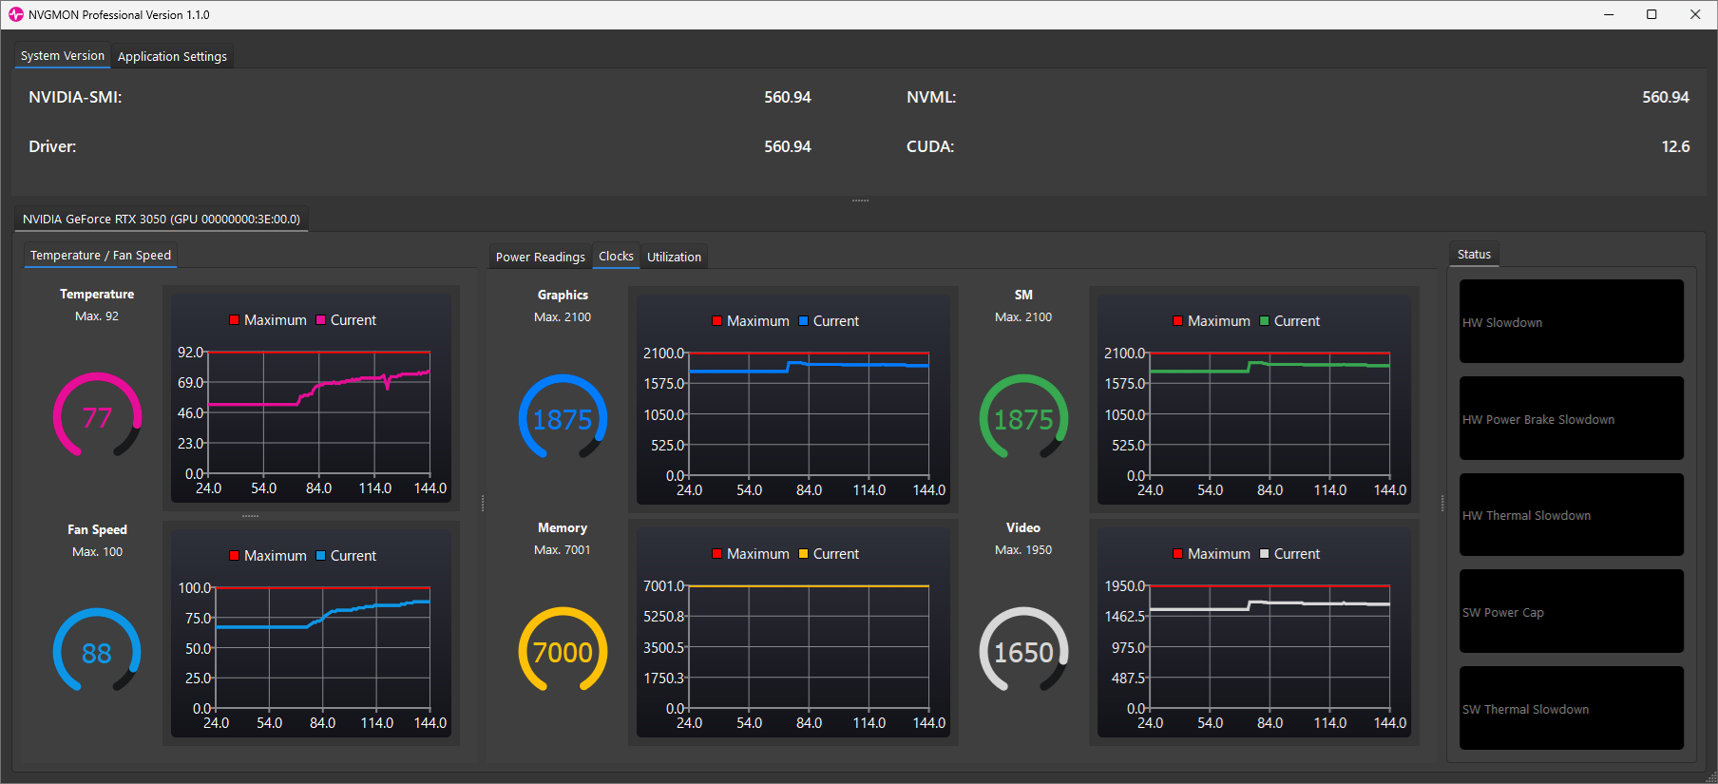Image resolution: width=1718 pixels, height=784 pixels.
Task: Click the SM heading label
Action: [x=1023, y=296]
